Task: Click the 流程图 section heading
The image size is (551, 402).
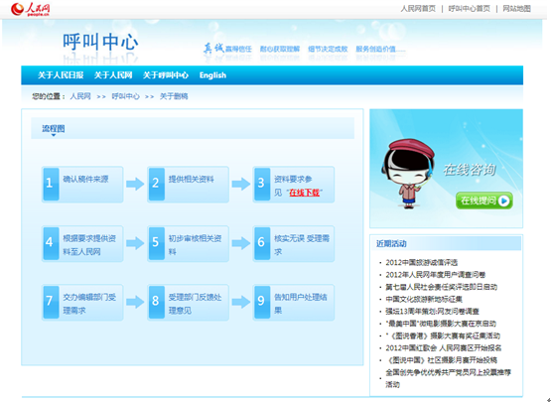Action: tap(54, 129)
